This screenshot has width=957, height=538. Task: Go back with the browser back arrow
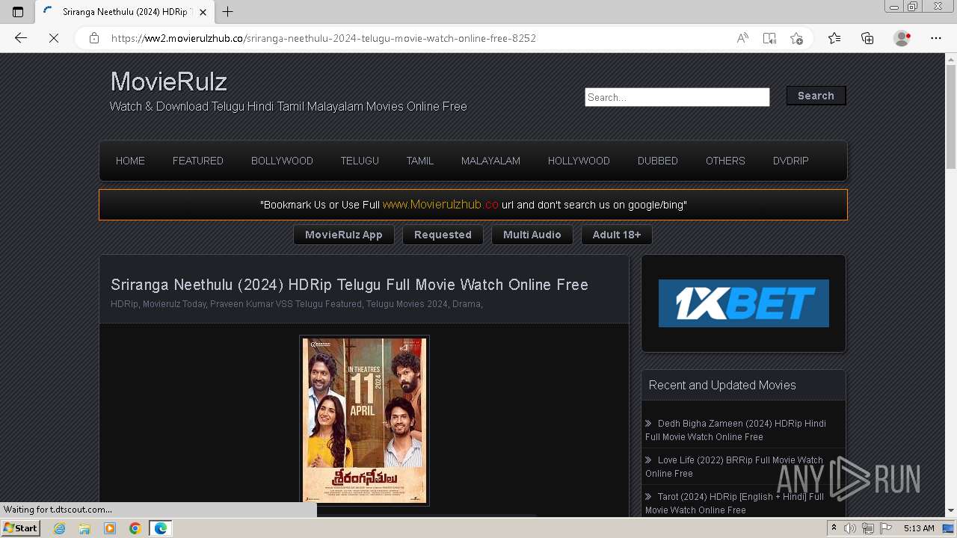(21, 38)
